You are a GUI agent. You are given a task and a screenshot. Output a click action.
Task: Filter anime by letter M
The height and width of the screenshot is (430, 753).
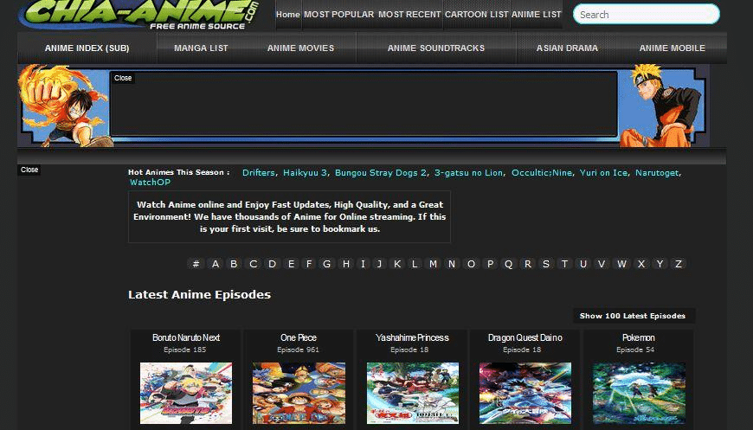coord(433,264)
